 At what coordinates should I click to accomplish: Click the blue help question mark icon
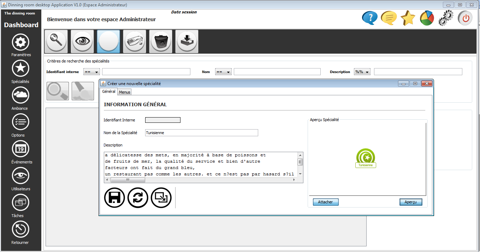370,18
